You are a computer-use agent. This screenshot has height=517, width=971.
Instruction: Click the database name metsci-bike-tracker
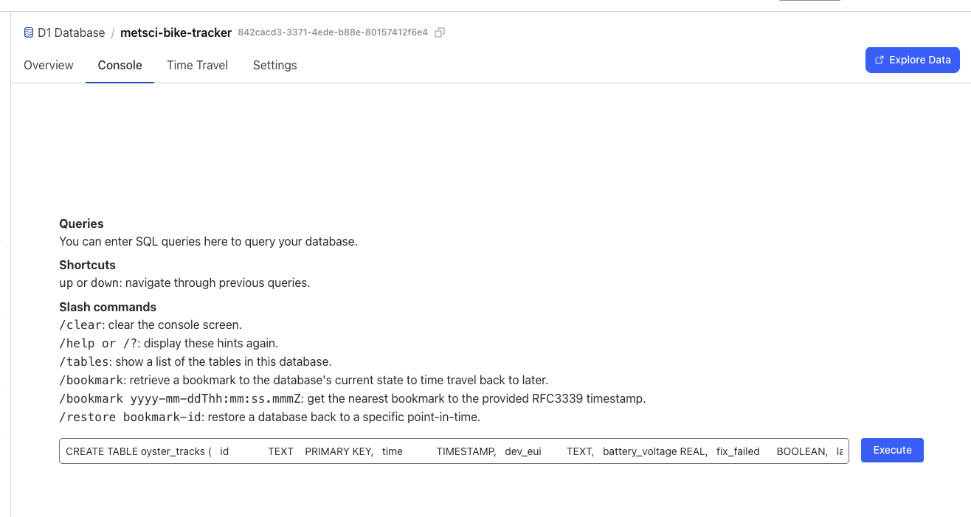coord(176,32)
